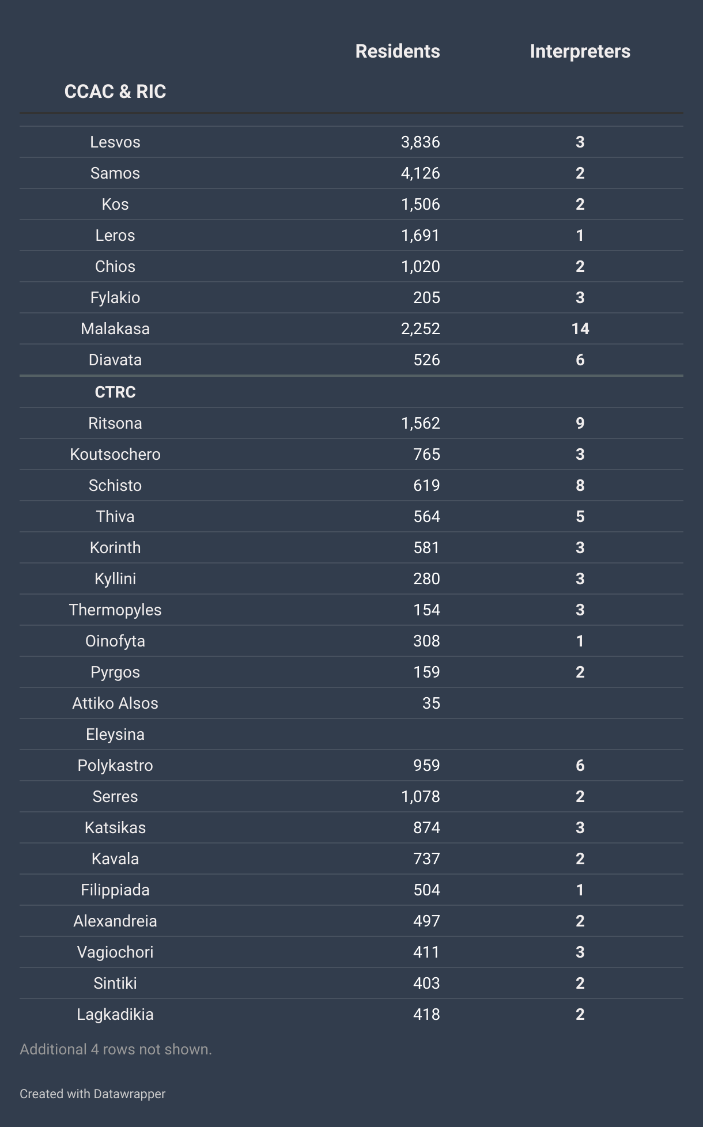
Task: Click the Samos residents value 4,126
Action: 421,173
